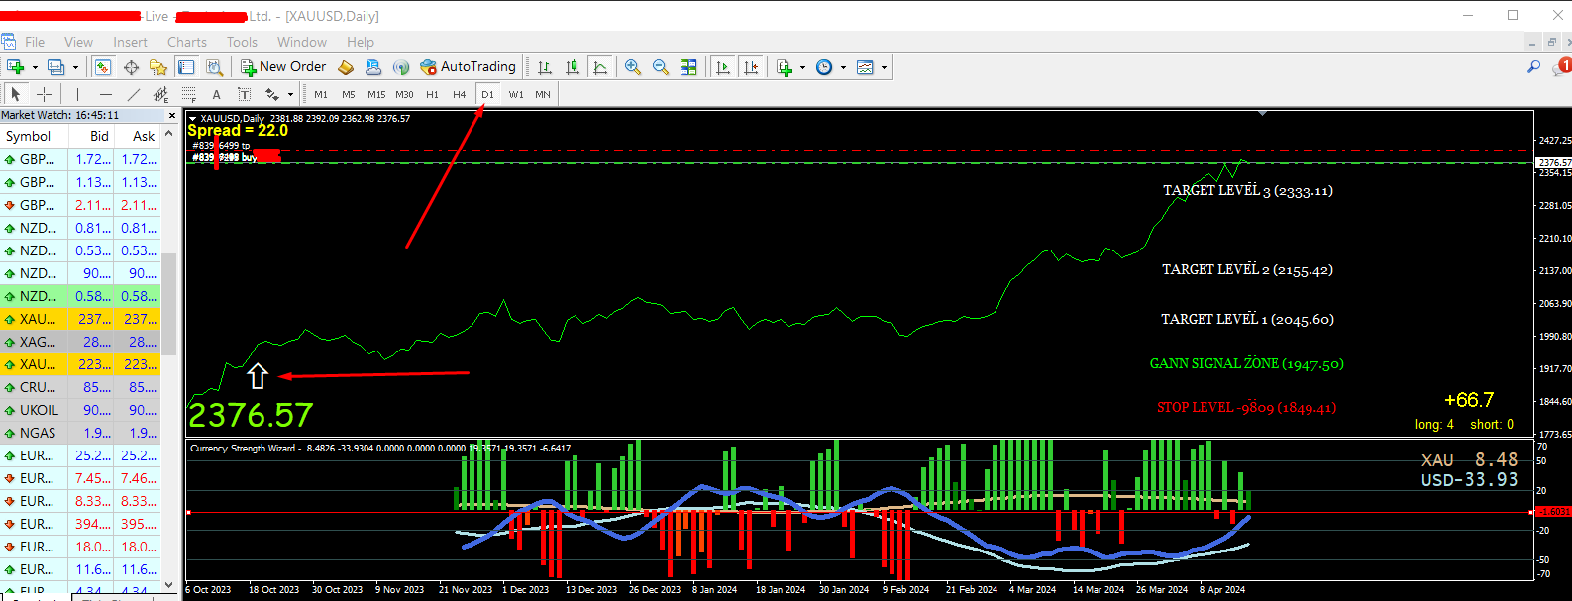Screen dimensions: 1572x601
Task: Toggle chart auto scroll
Action: point(723,67)
